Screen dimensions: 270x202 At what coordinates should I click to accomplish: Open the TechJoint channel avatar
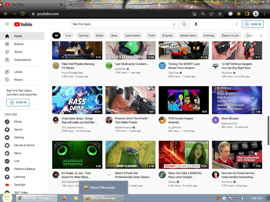click(215, 65)
